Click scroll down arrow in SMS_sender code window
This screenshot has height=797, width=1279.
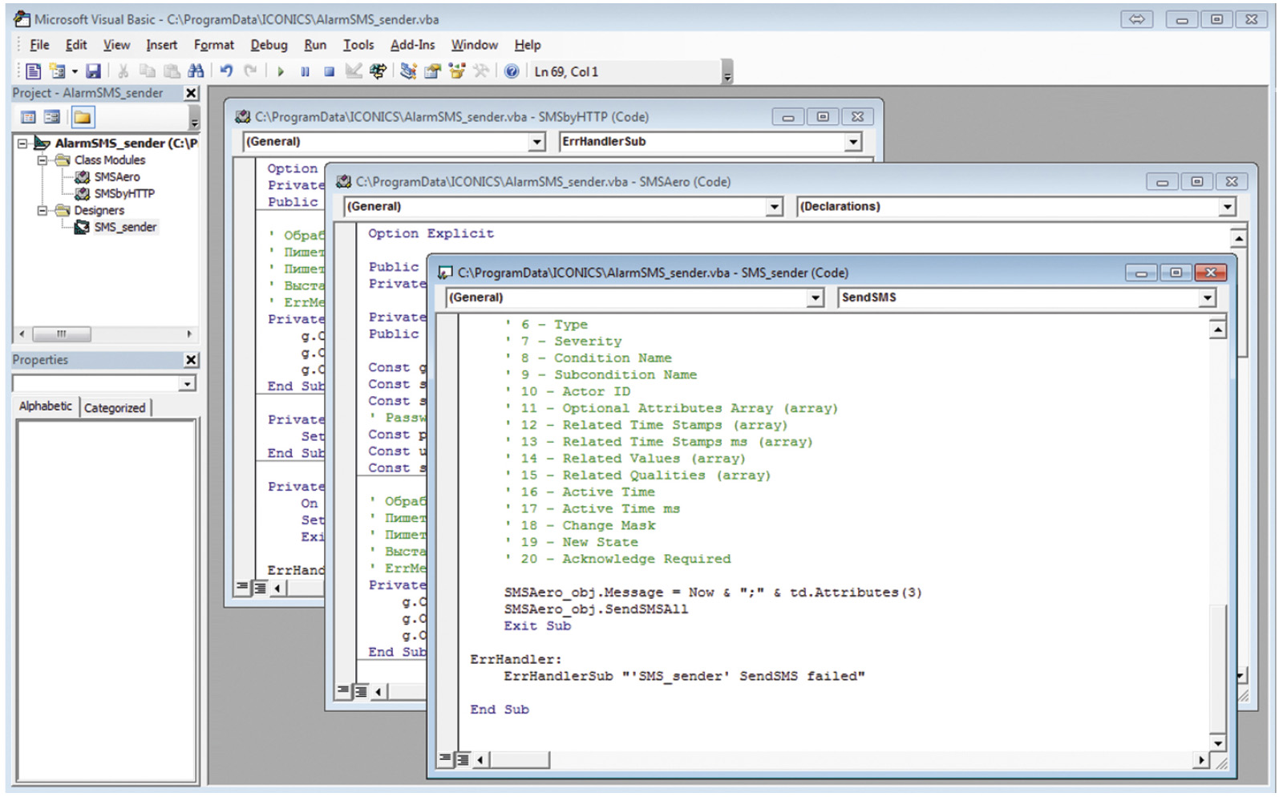[1217, 742]
